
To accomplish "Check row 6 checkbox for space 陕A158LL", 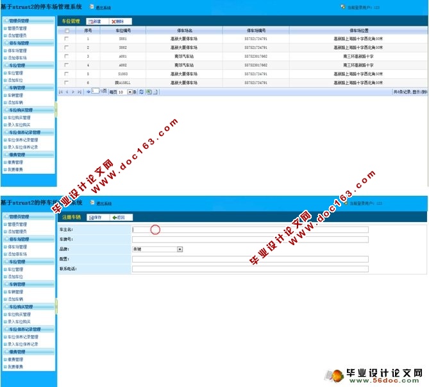I will 66,82.
